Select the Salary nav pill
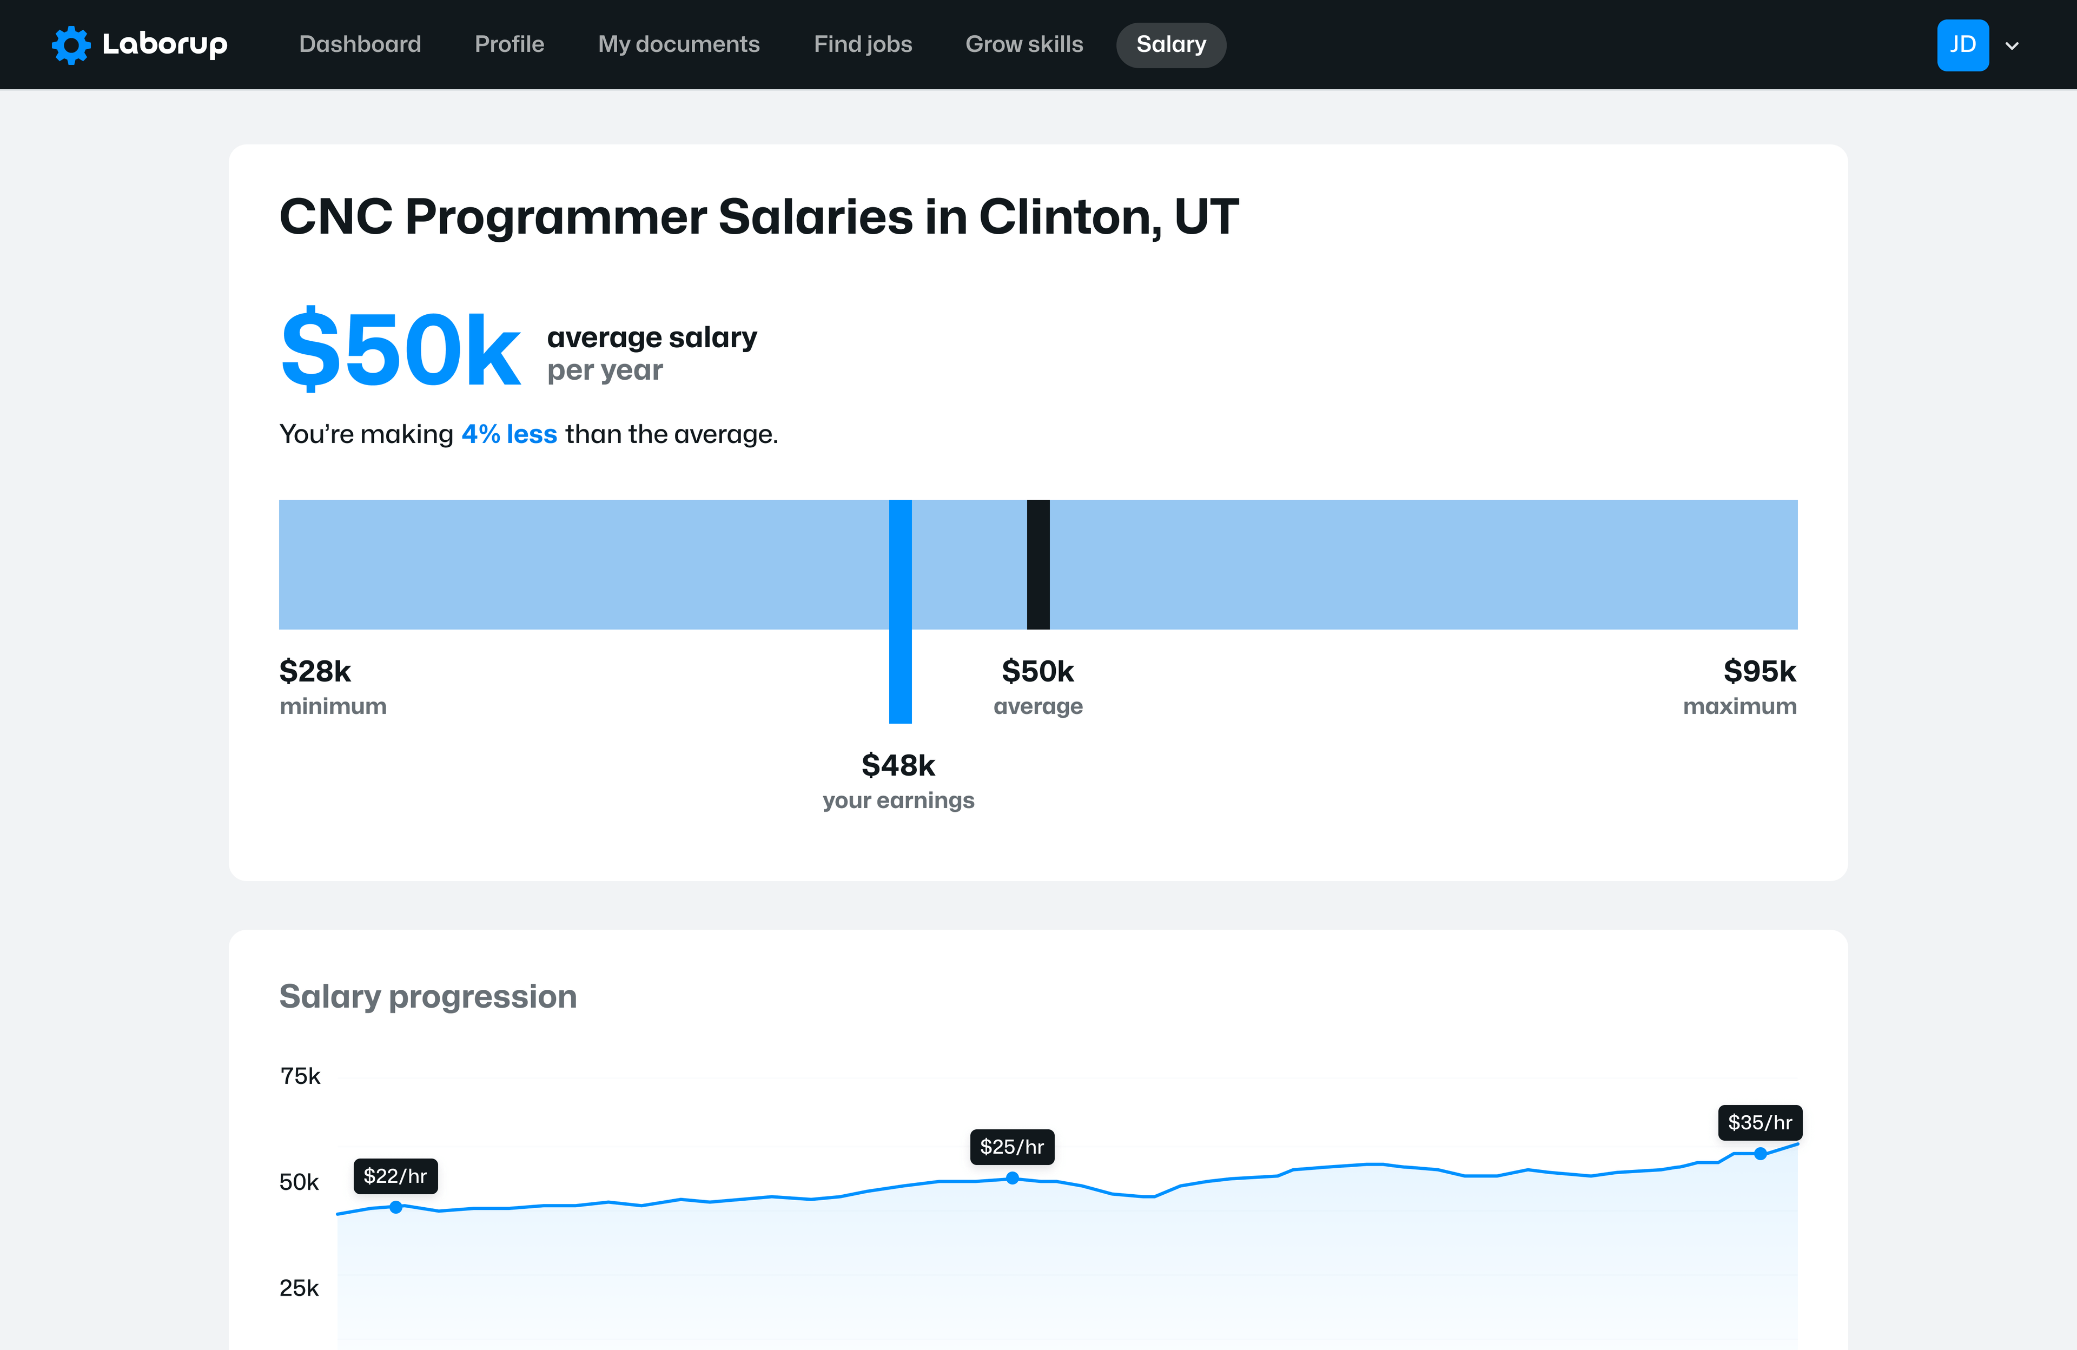 (x=1170, y=44)
